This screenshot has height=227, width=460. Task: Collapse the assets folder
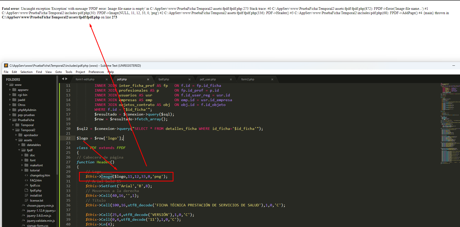(x=16, y=140)
